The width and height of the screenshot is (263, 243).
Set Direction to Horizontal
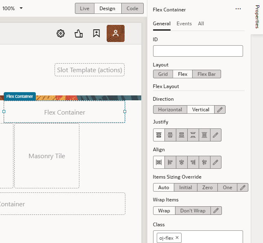(x=170, y=110)
